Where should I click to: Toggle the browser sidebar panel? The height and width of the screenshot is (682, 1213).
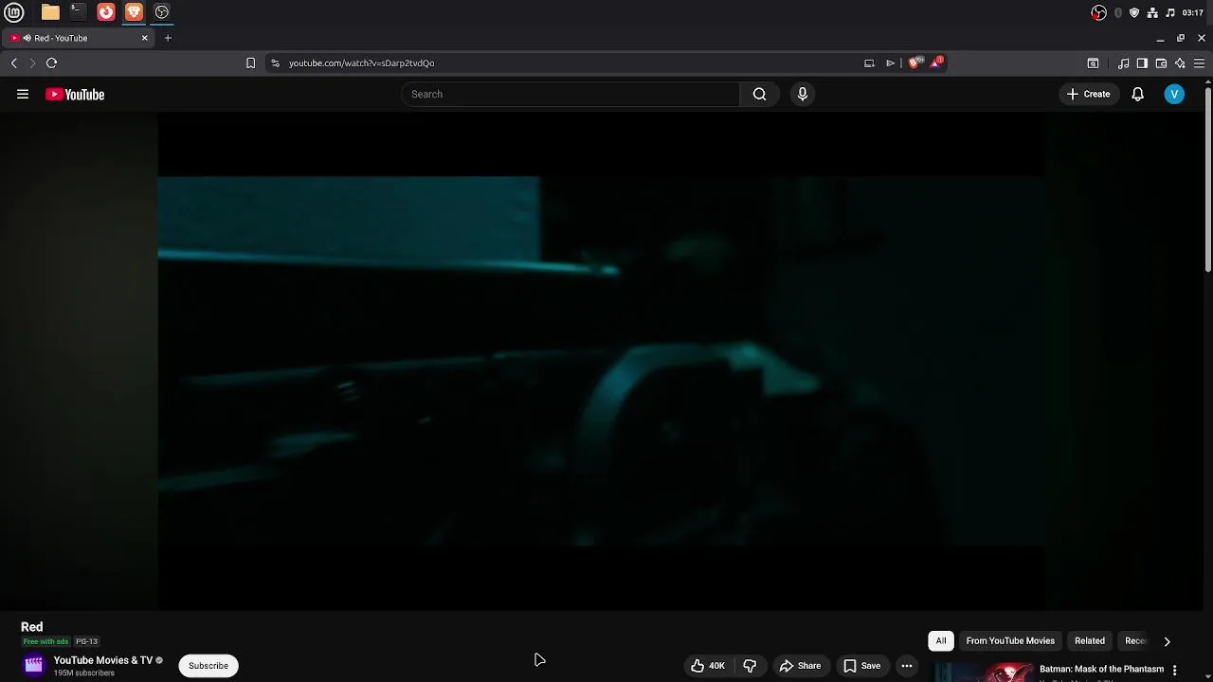click(x=1142, y=63)
